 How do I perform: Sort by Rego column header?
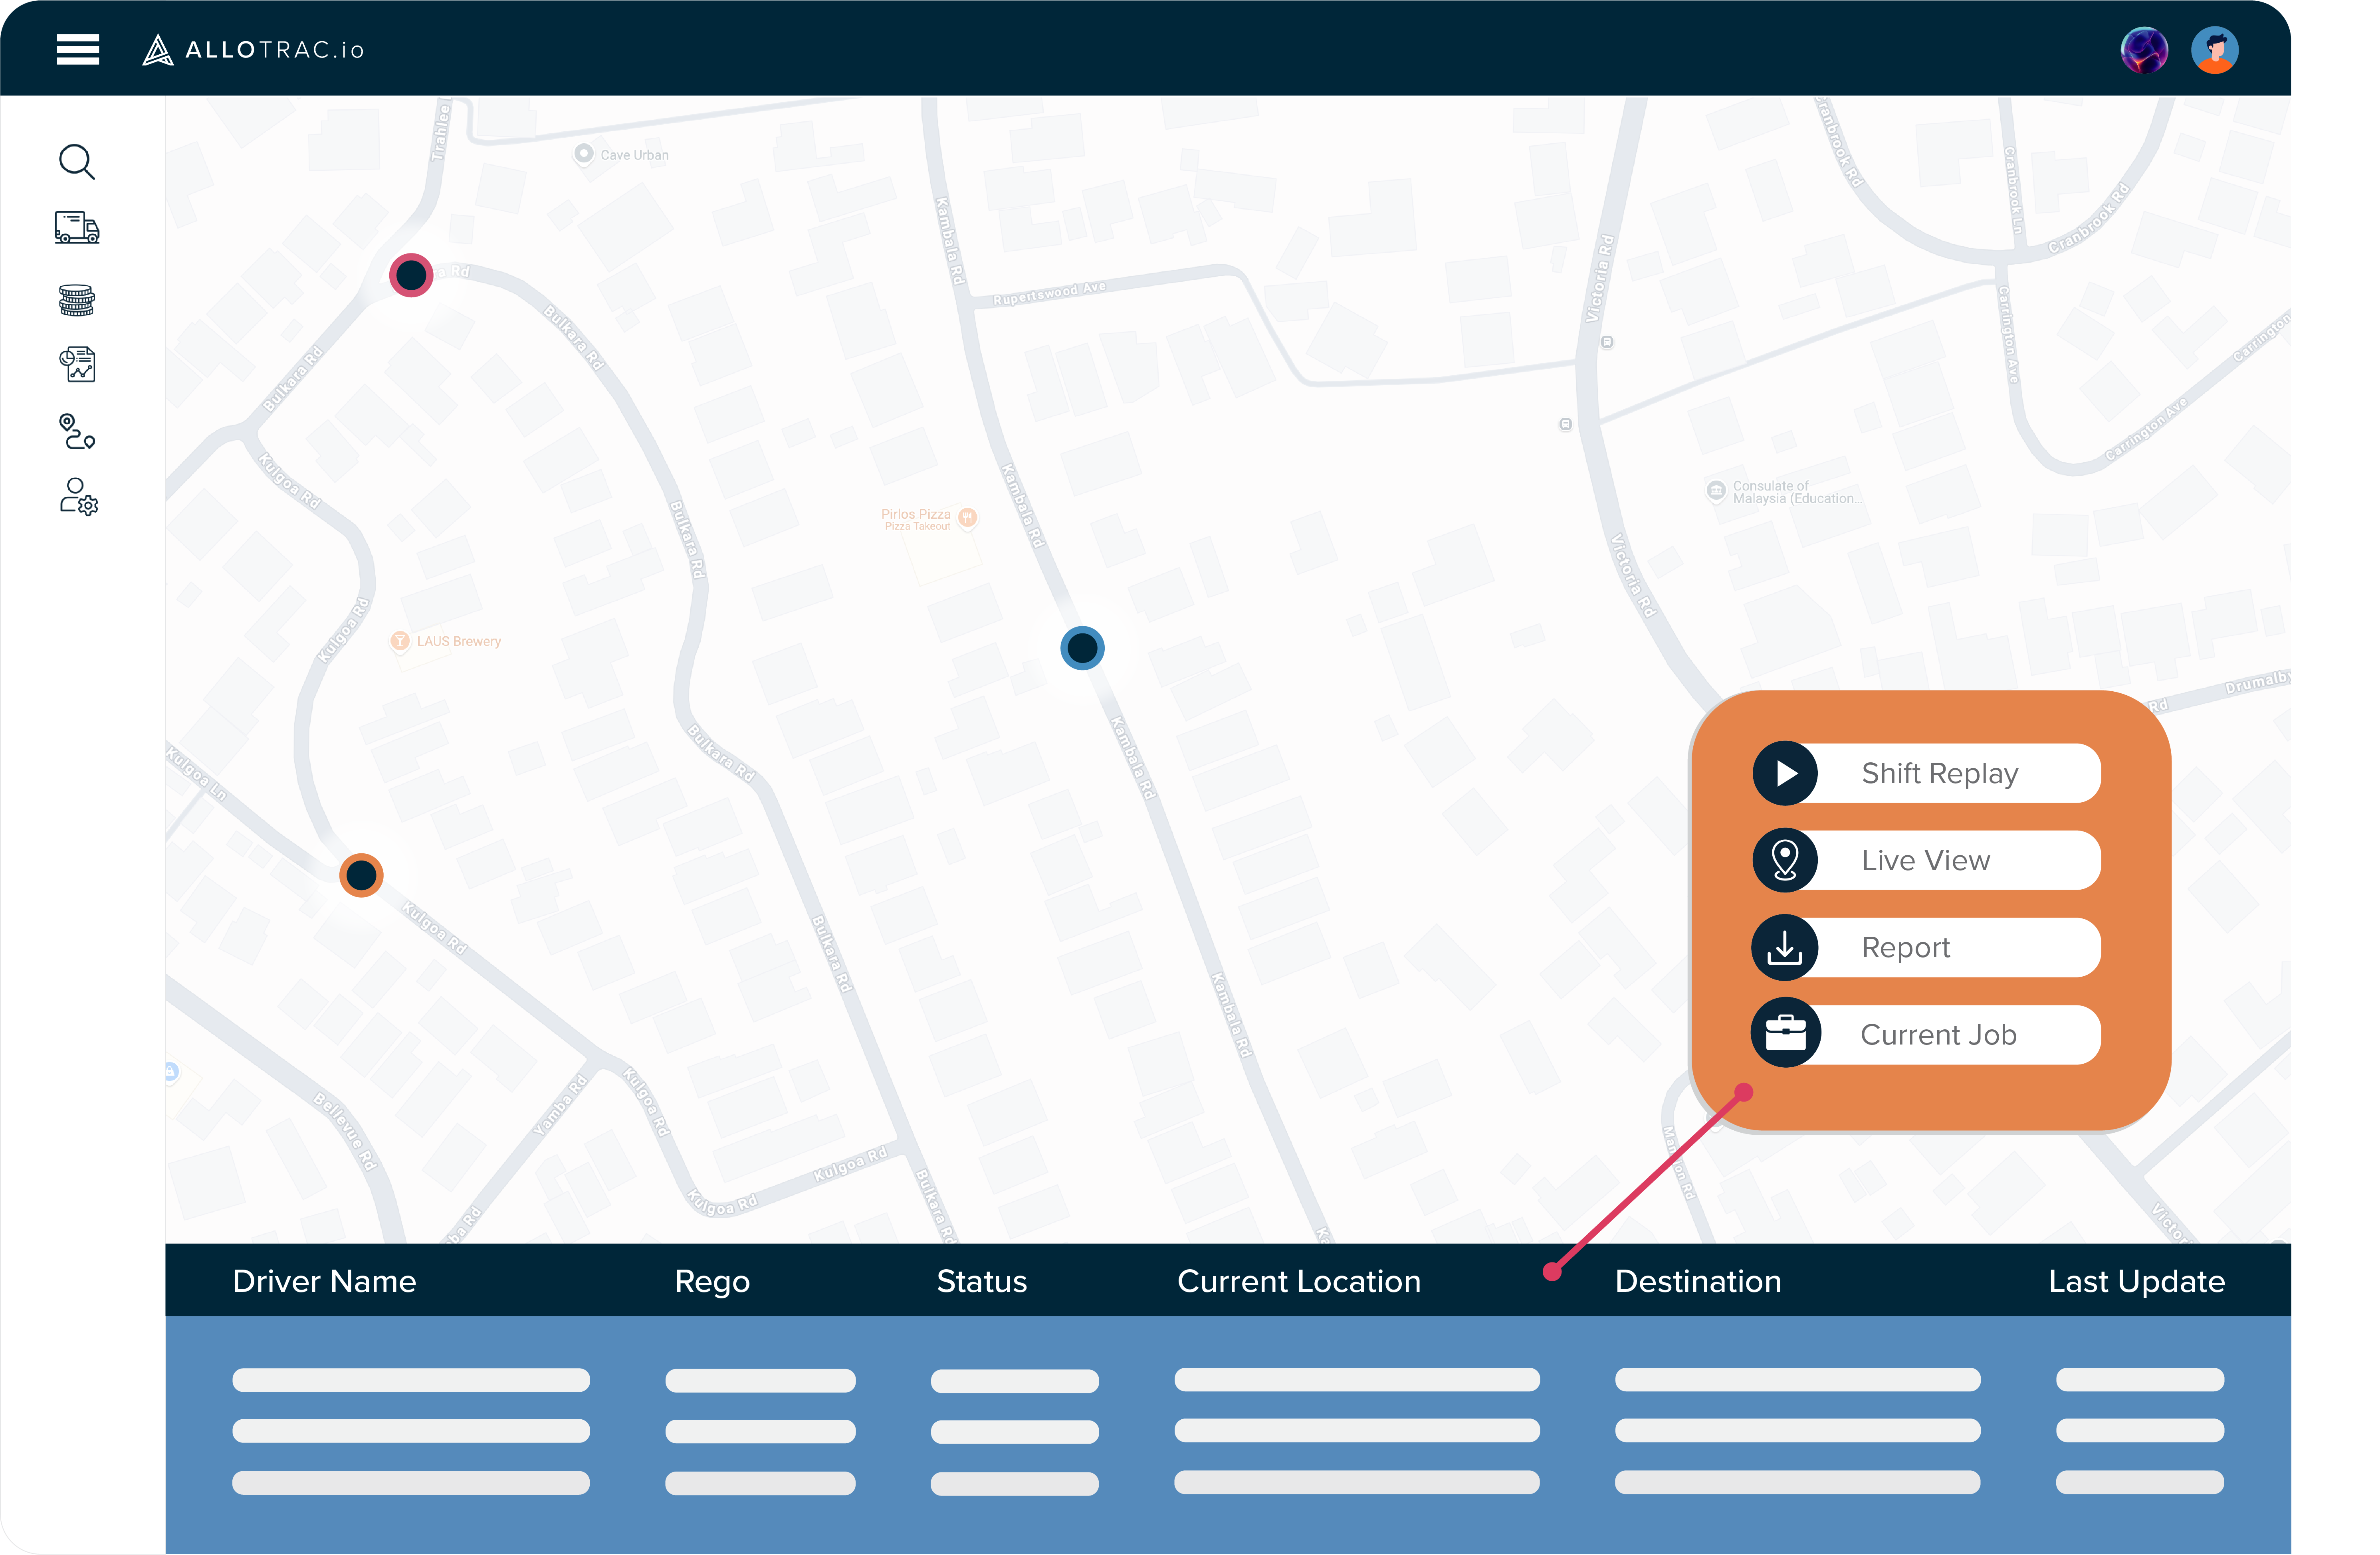(x=712, y=1282)
